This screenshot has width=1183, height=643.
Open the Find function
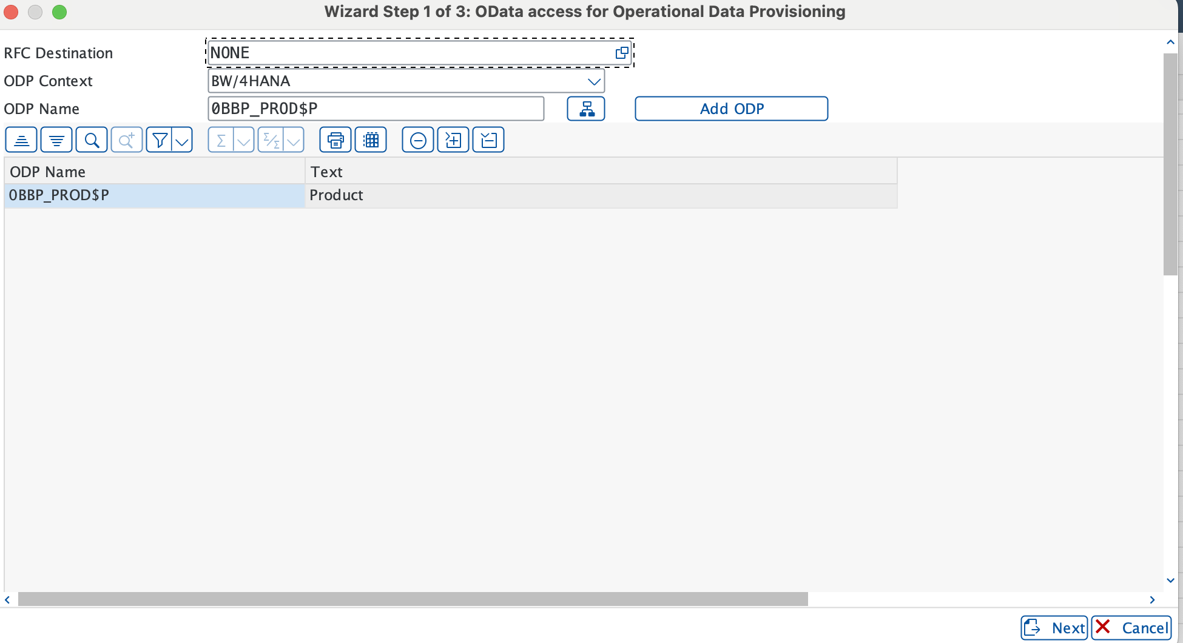pos(92,140)
